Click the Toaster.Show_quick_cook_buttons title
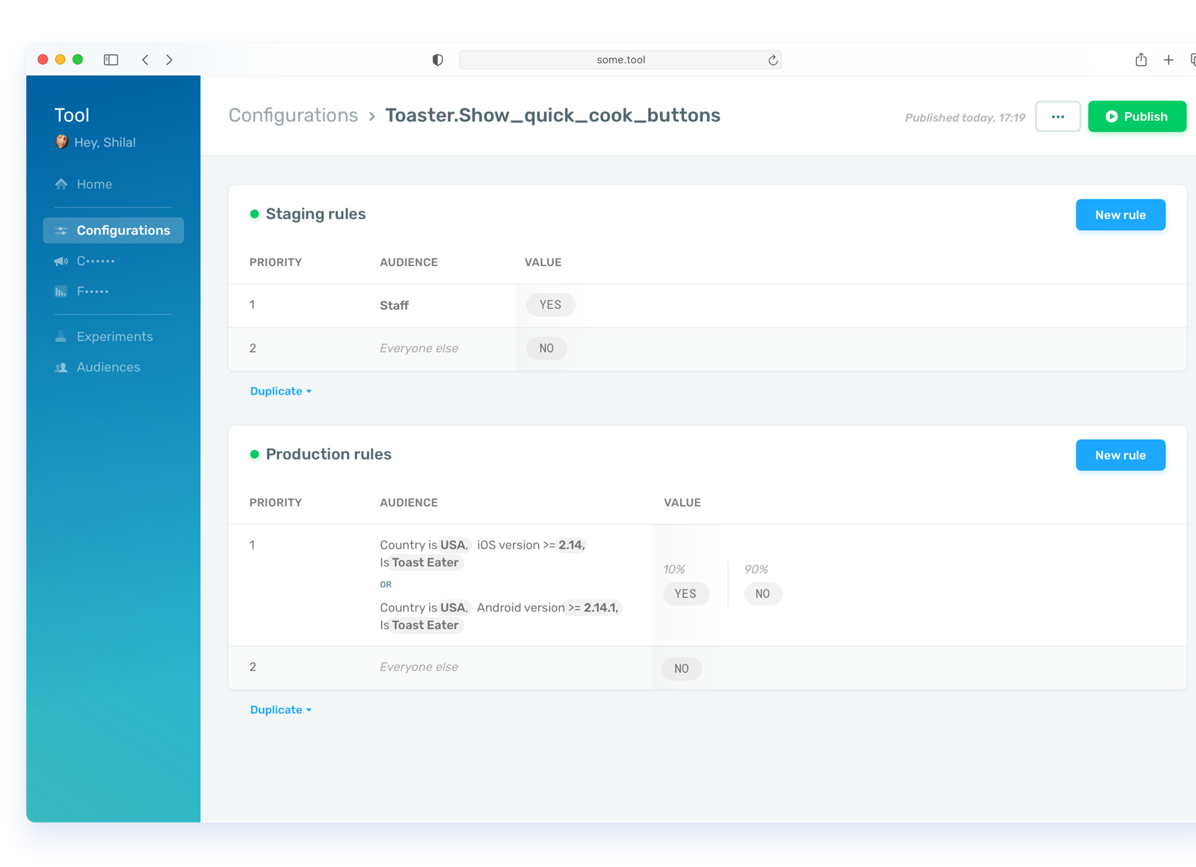The image size is (1196, 867). 552,115
